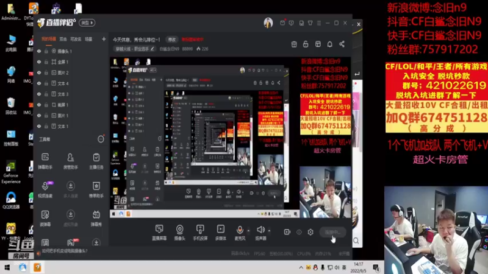
Task: Add a new scene with plus icon
Action: pos(104,39)
